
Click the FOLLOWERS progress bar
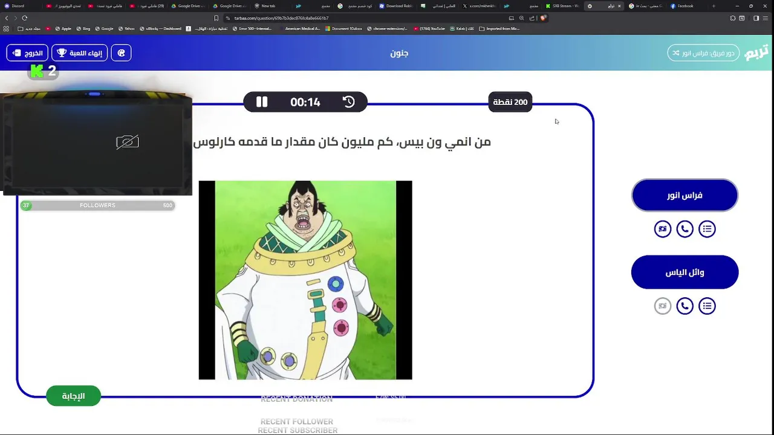tap(97, 205)
